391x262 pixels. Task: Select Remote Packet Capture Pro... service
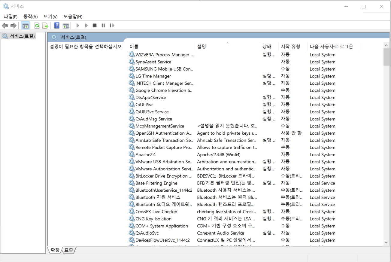[x=164, y=148]
